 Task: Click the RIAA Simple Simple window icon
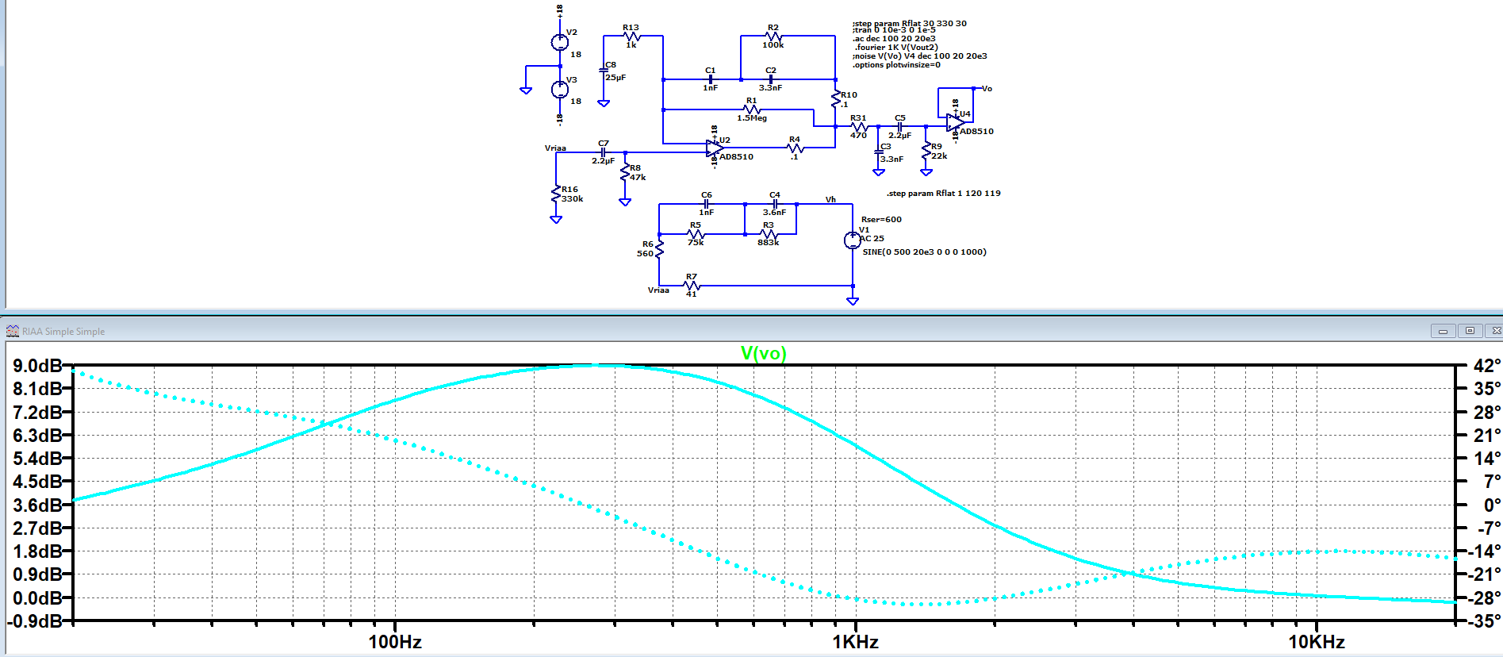[13, 331]
